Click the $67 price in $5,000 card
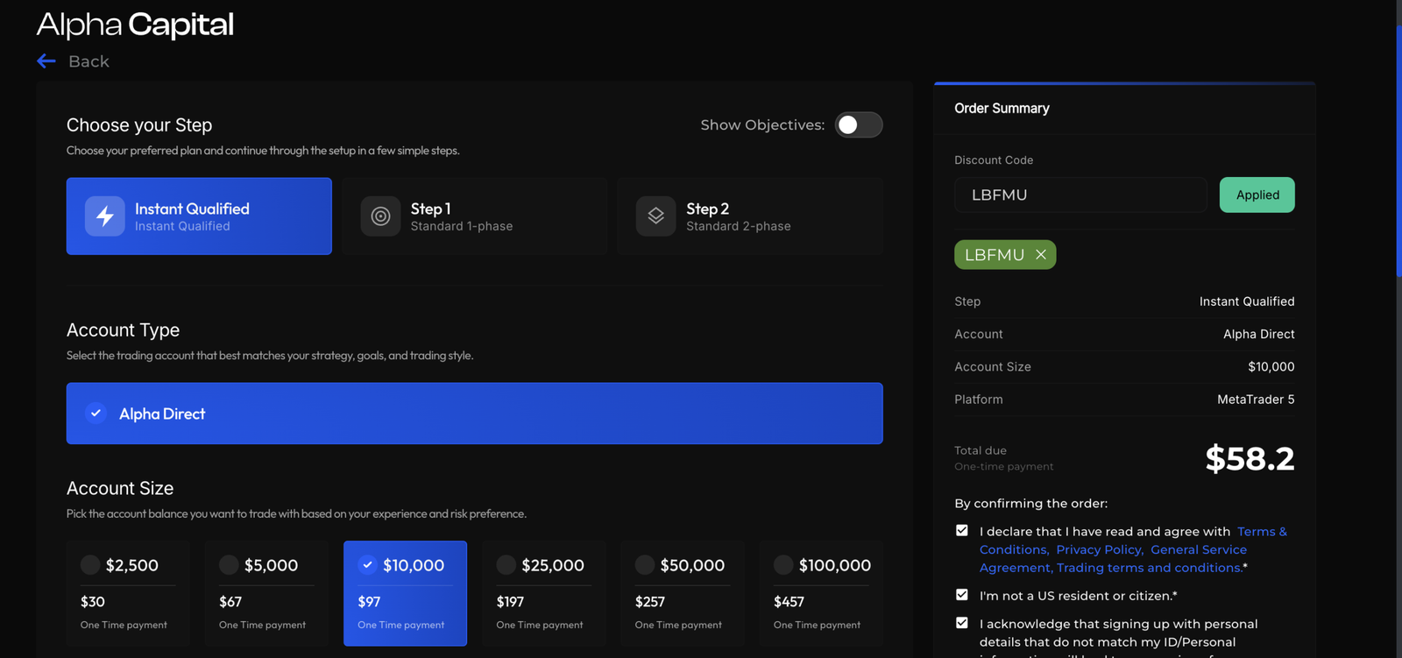The width and height of the screenshot is (1402, 658). tap(230, 602)
